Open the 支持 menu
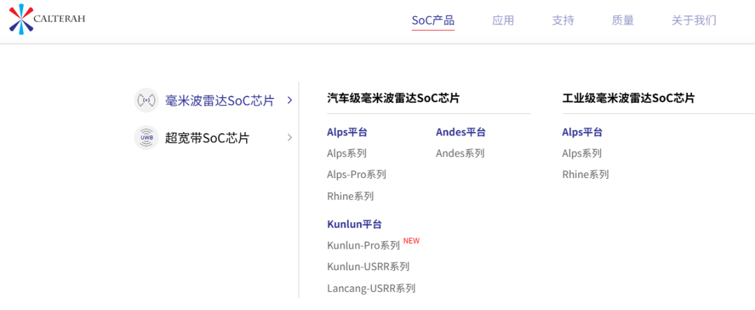Screen dimensions: 755x310 [563, 20]
